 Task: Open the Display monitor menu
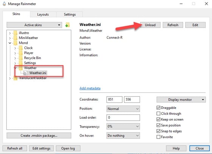coord(181,100)
